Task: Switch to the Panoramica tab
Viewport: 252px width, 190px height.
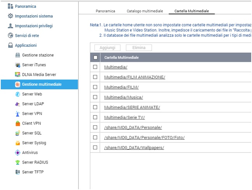Action: coord(105,11)
